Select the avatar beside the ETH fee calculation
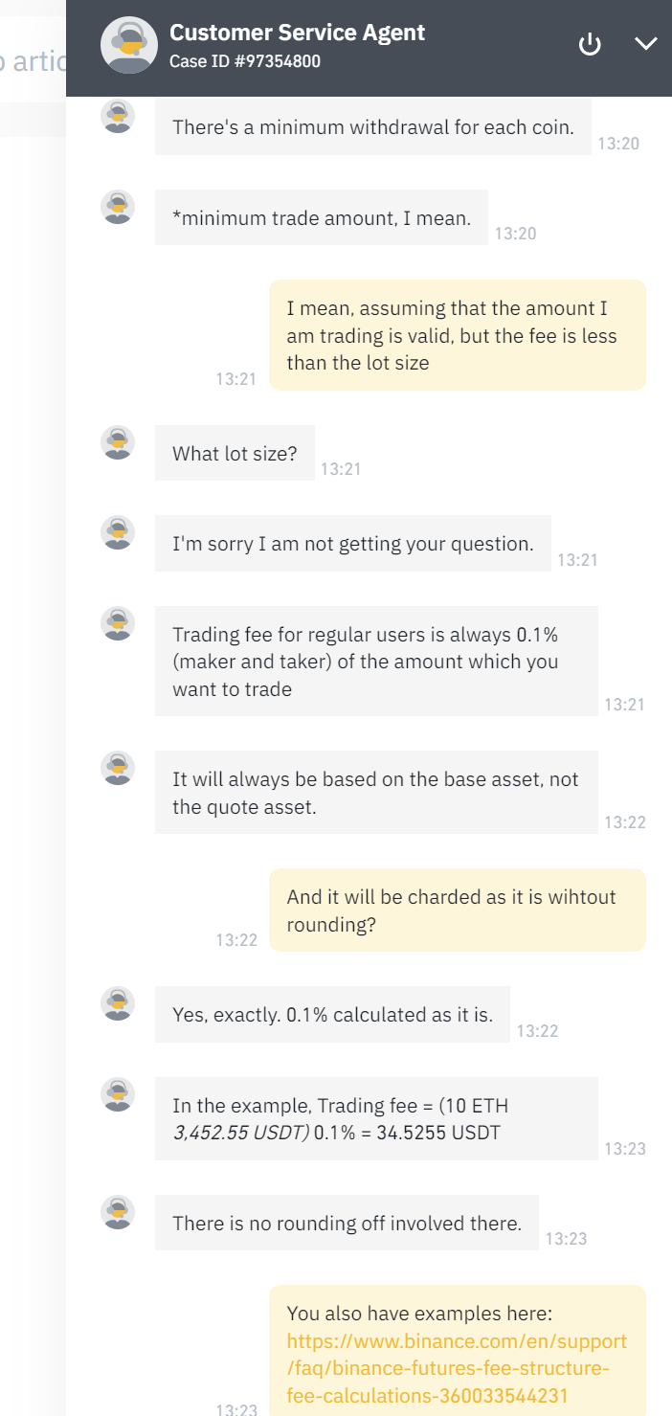This screenshot has height=1416, width=672. coord(117,1094)
